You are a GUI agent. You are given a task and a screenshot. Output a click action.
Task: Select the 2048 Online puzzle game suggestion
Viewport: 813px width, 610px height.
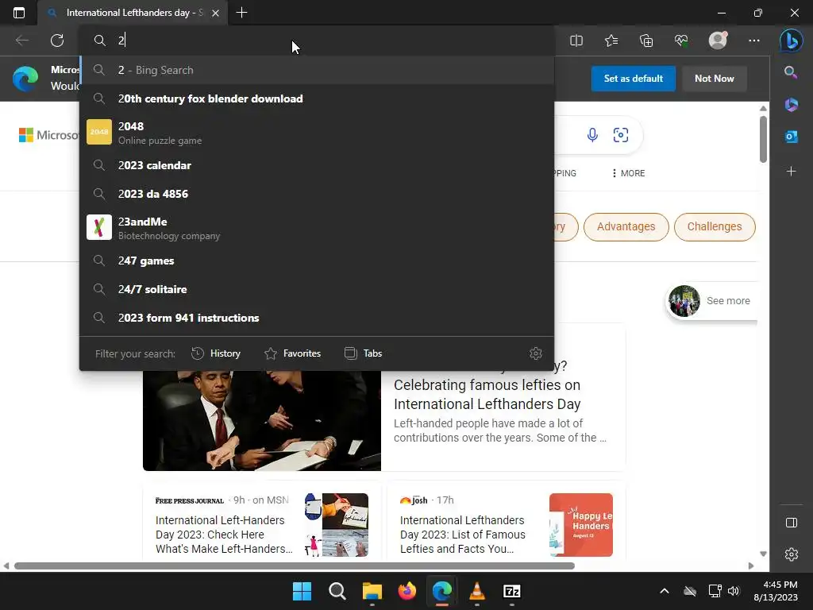point(317,133)
